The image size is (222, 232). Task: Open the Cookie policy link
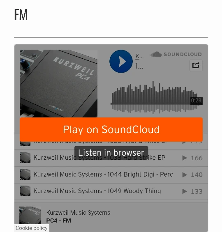pos(32,228)
